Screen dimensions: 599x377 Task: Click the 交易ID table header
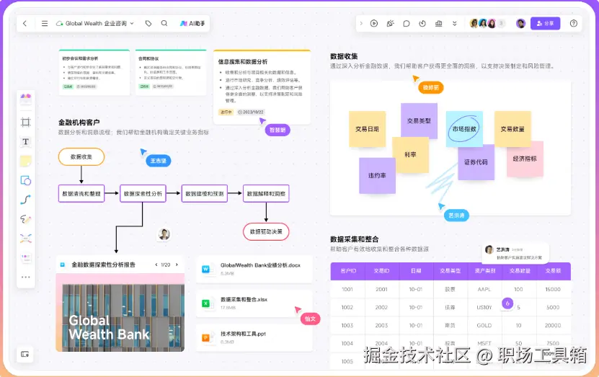click(381, 271)
